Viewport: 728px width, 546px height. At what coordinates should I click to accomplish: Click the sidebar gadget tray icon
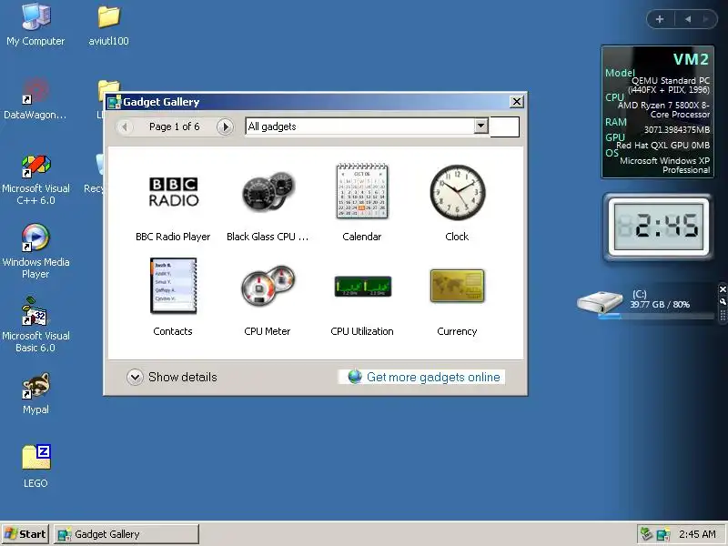click(x=663, y=534)
